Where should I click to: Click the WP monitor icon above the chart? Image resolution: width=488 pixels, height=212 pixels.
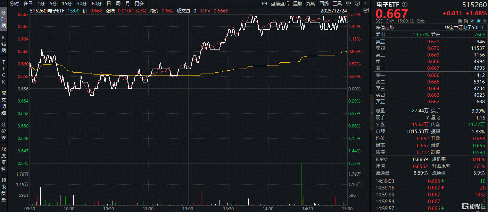coord(365,10)
